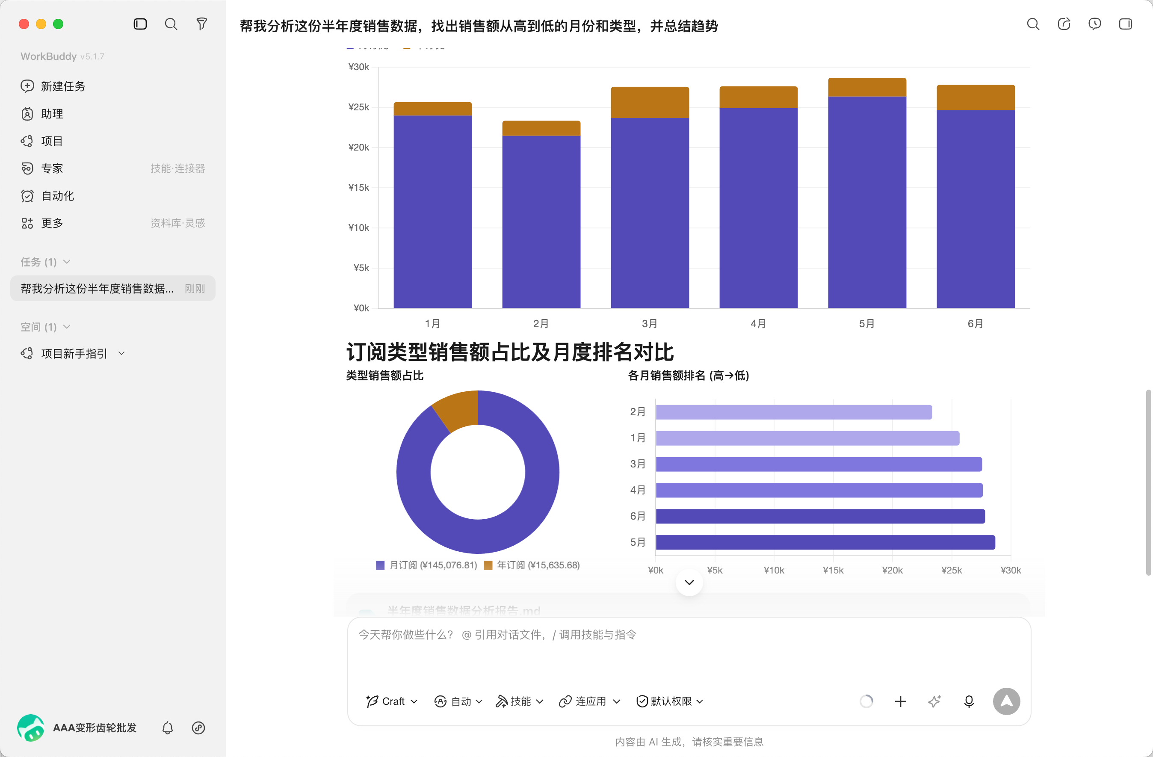Open the 连应用 apps dropdown

589,701
